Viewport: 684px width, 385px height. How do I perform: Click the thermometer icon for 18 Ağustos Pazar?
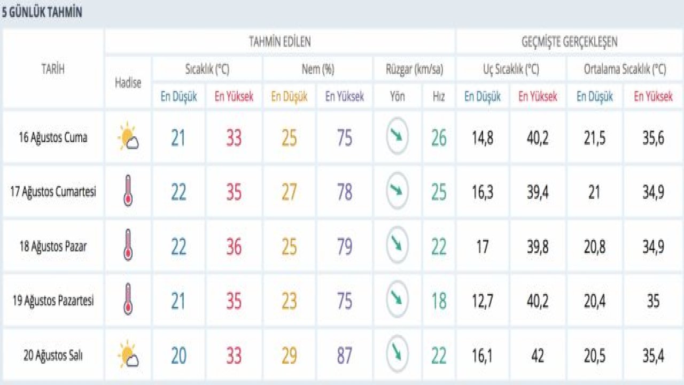click(128, 246)
